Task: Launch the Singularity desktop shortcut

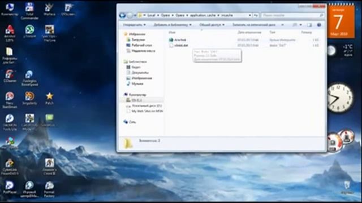Action: click(x=29, y=98)
